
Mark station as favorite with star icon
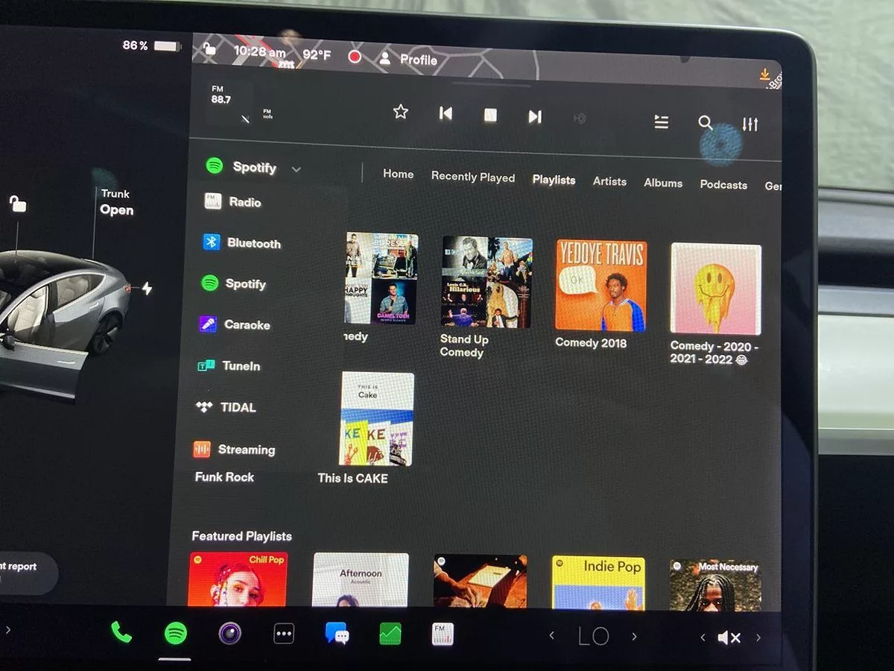pos(401,112)
